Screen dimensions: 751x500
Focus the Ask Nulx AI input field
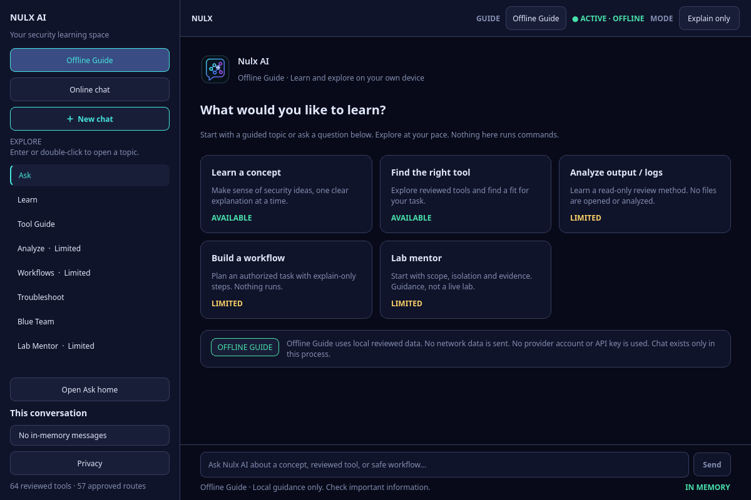coord(444,464)
